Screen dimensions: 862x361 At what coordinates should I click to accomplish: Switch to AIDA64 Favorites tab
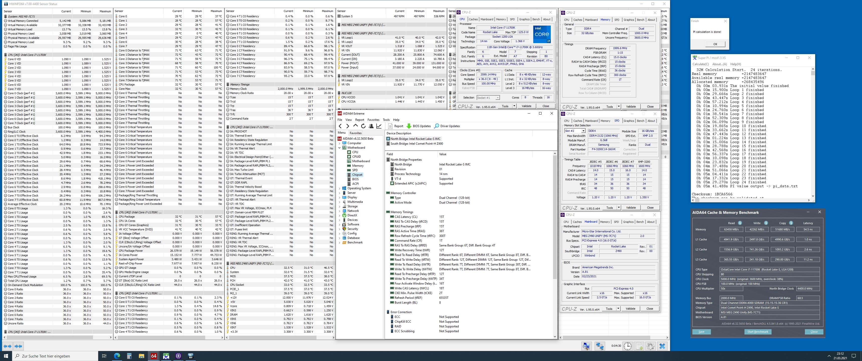click(355, 133)
